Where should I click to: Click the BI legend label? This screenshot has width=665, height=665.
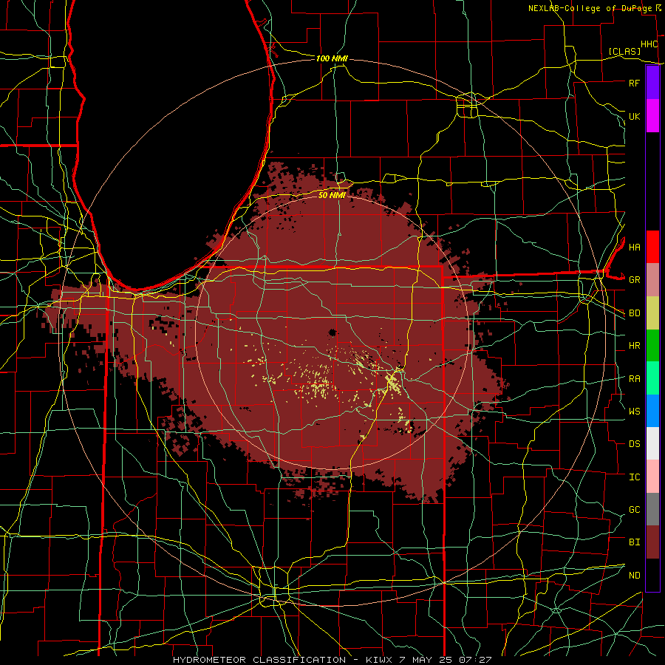coord(634,542)
